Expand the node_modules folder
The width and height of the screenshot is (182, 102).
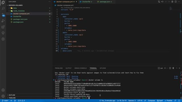coord(9,11)
